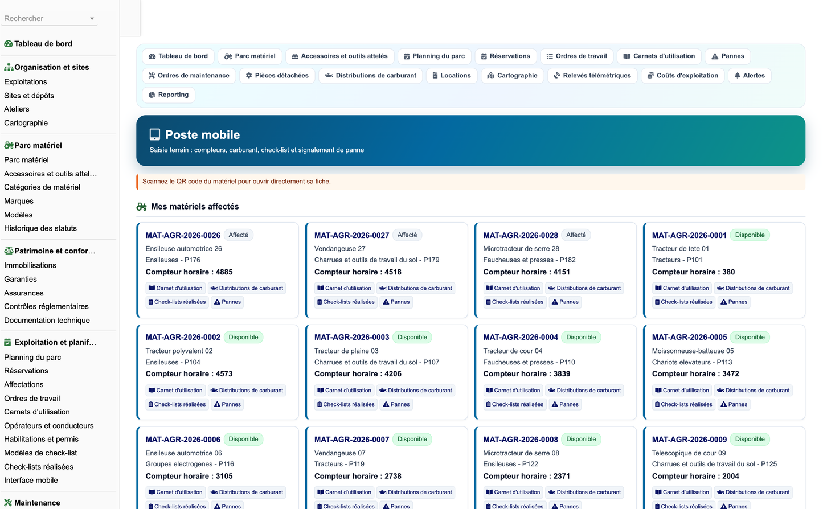Click the Alertes bell icon
The width and height of the screenshot is (823, 509).
click(x=738, y=75)
